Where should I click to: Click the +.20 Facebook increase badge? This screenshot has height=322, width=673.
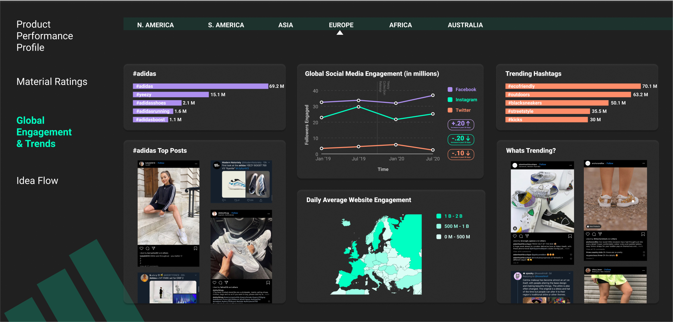[461, 124]
